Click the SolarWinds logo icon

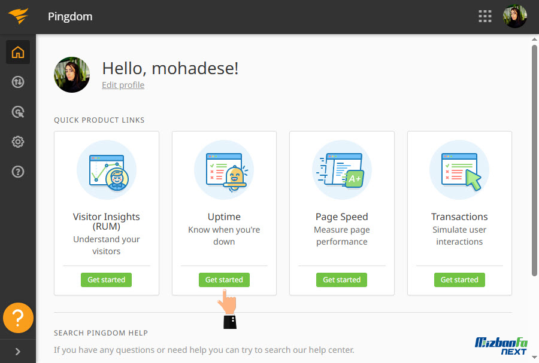18,16
